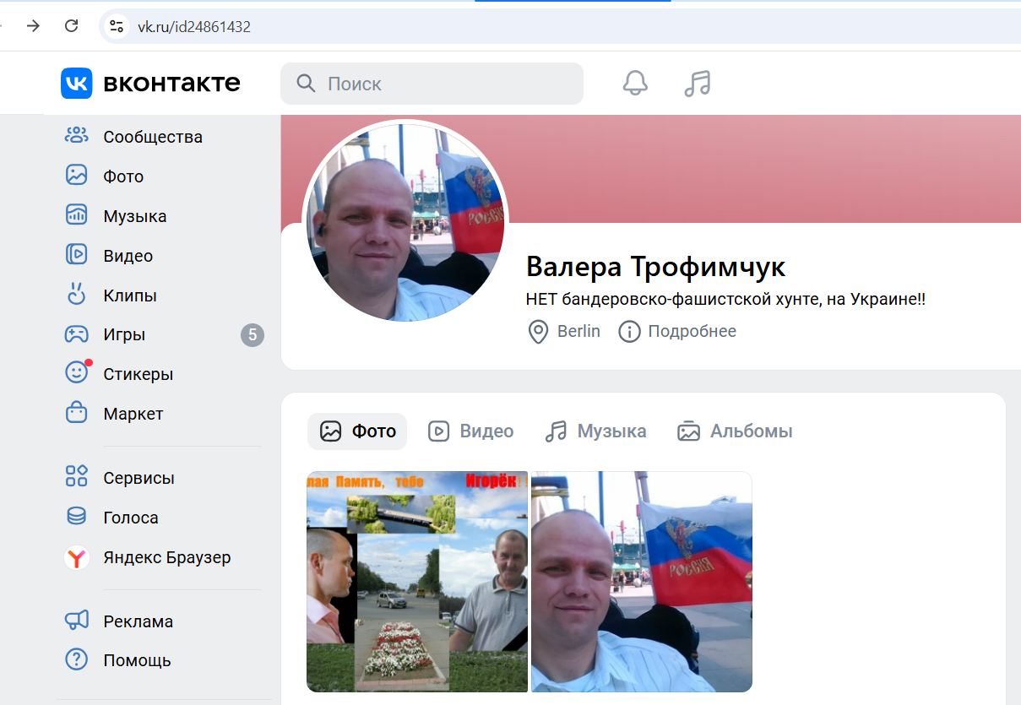Click the Berlin location link

click(x=578, y=332)
